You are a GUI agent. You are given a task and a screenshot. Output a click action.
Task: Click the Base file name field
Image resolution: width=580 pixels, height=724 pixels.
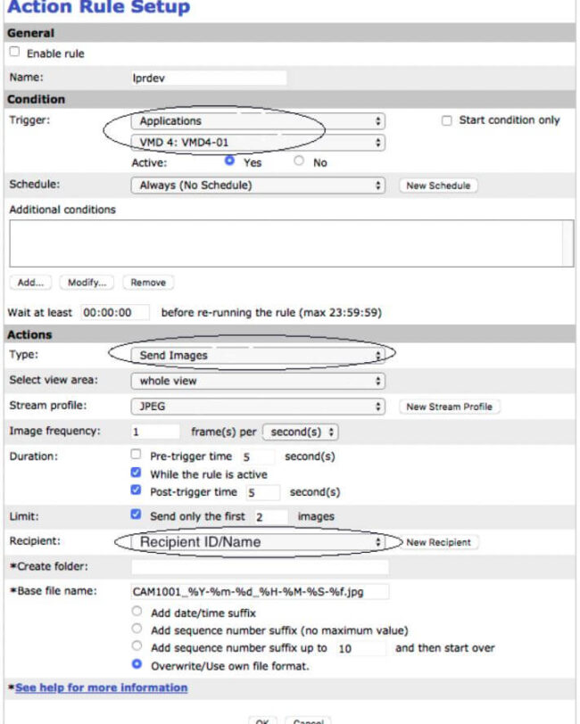[260, 592]
